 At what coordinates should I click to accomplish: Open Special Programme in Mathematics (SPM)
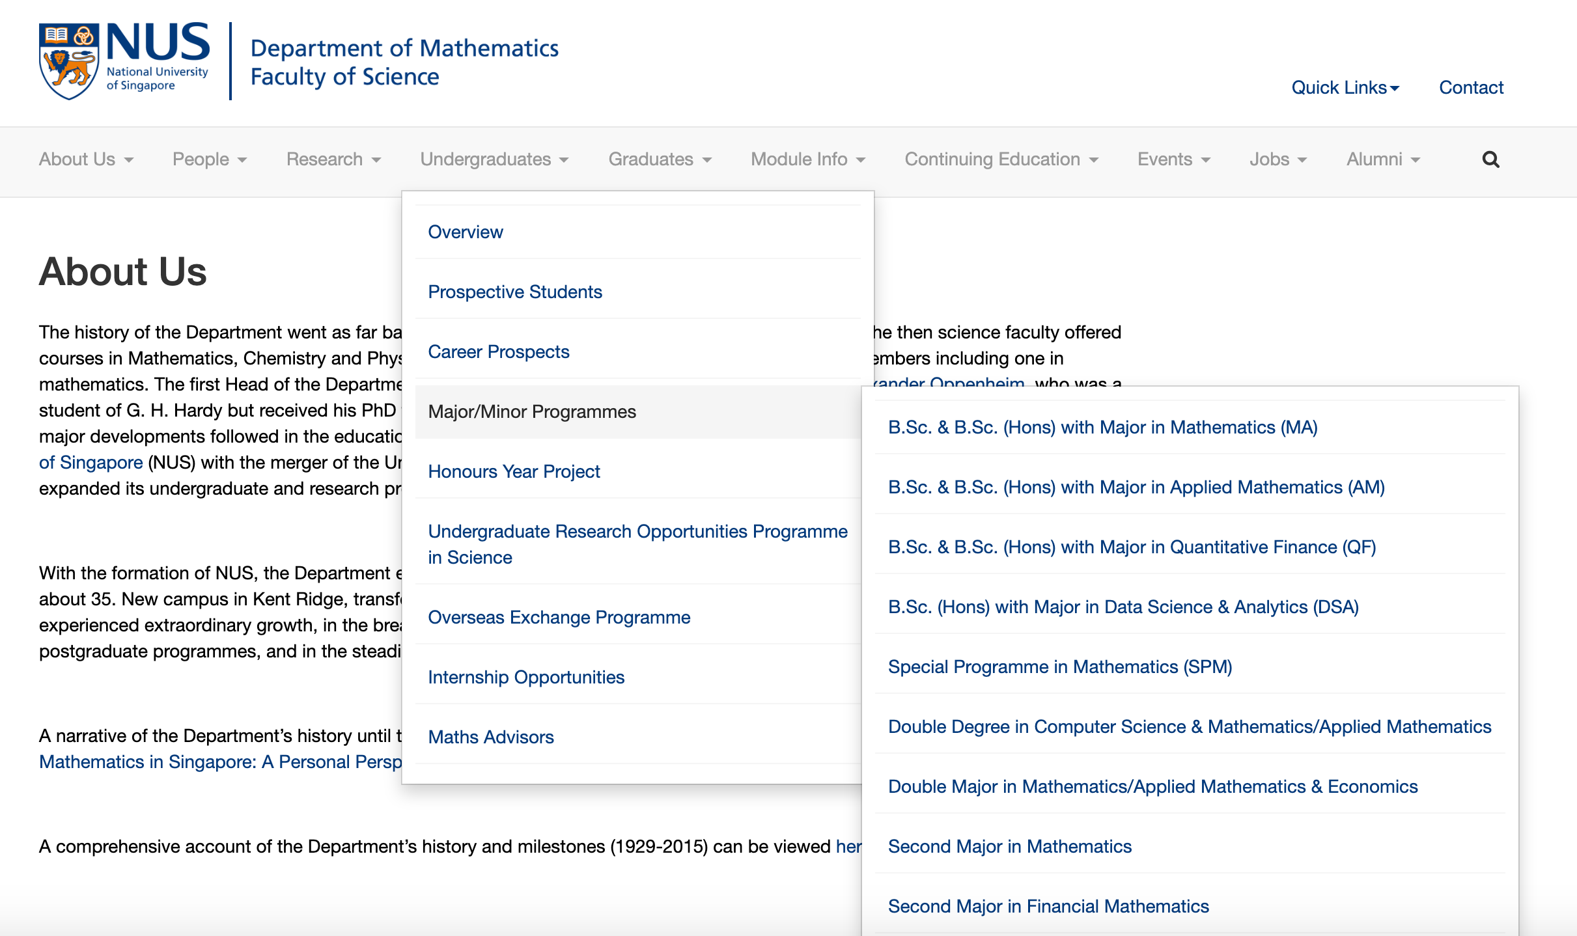click(x=1059, y=667)
